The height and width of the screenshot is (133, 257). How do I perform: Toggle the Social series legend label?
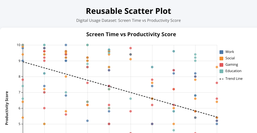(x=230, y=58)
